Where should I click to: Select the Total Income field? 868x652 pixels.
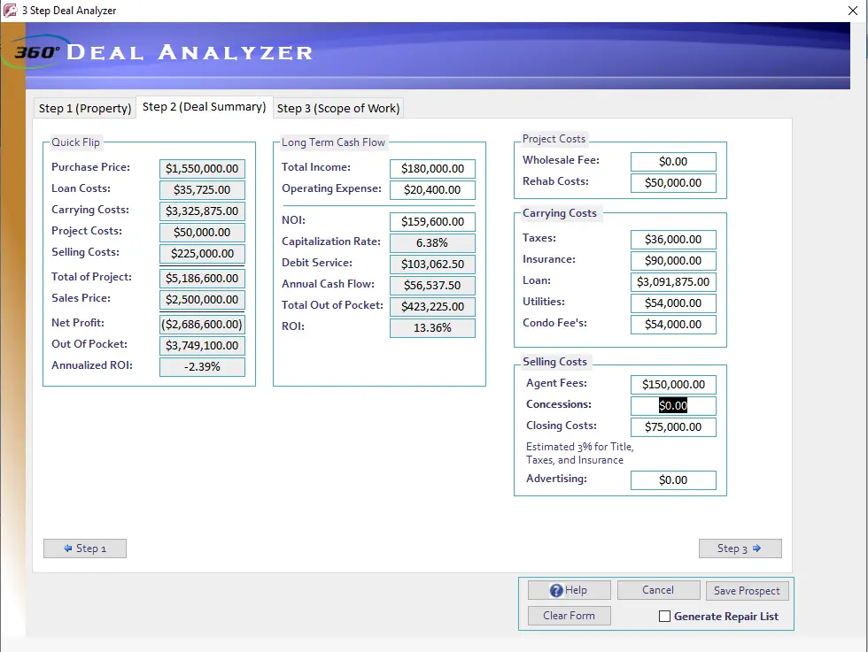(432, 169)
